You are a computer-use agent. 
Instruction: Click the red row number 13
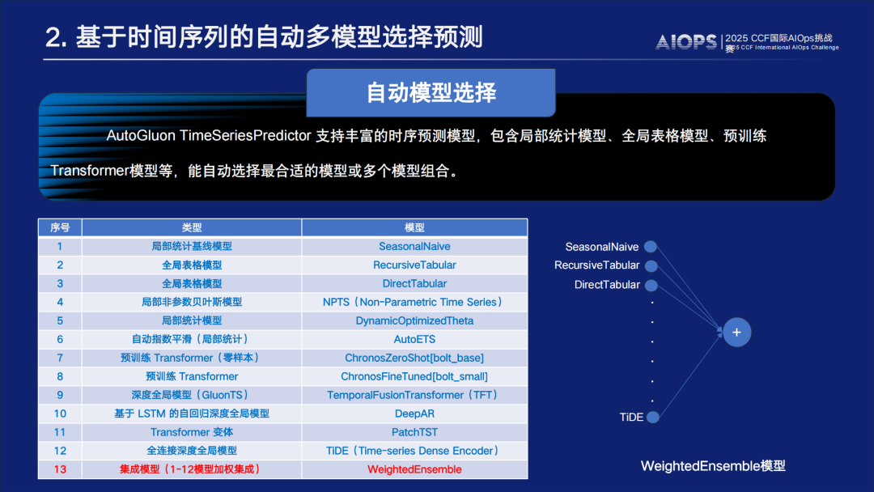60,469
